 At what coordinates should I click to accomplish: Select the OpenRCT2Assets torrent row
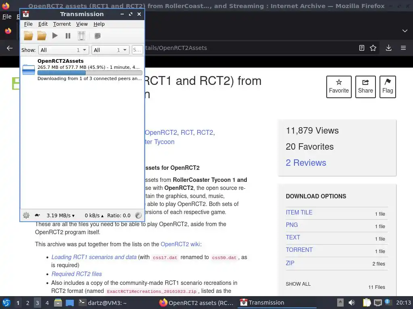[x=82, y=70]
